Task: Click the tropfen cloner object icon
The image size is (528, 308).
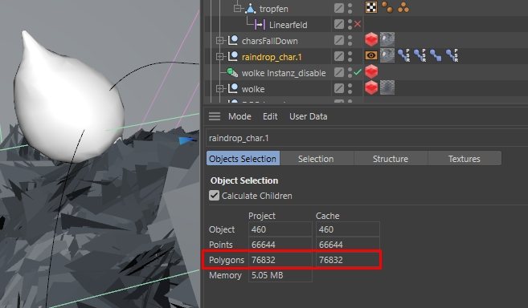Action: point(250,8)
